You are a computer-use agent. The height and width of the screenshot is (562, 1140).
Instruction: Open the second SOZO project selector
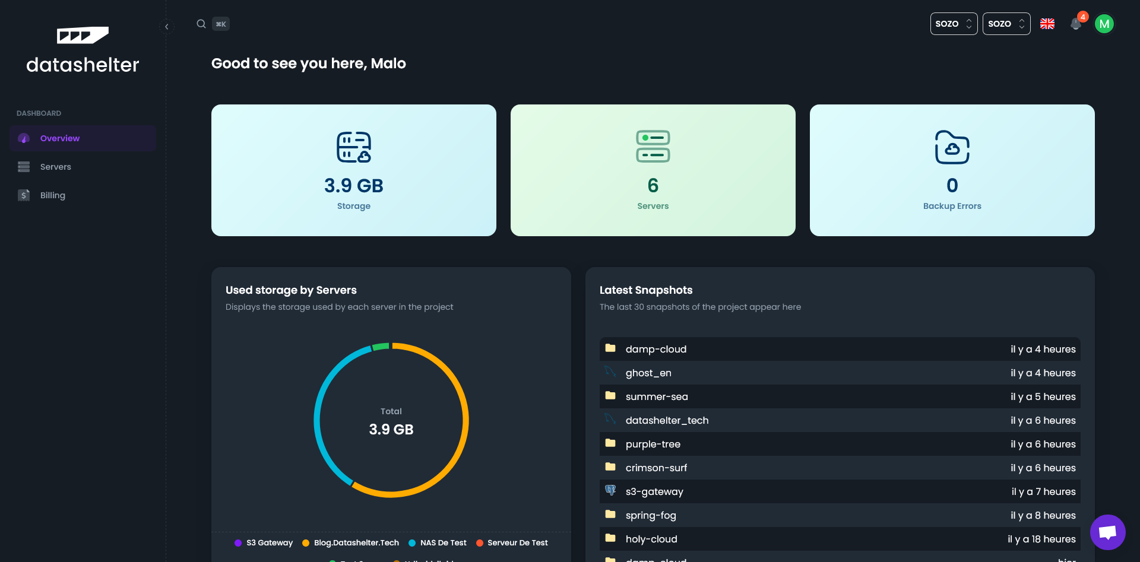pos(1006,24)
